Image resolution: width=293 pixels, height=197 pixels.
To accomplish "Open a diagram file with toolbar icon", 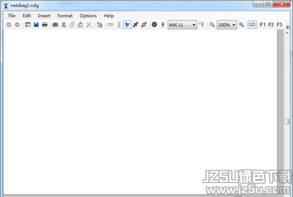I will coord(28,25).
